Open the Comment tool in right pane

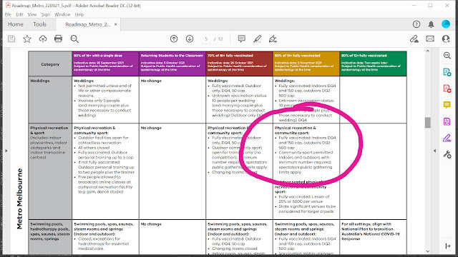click(x=447, y=105)
